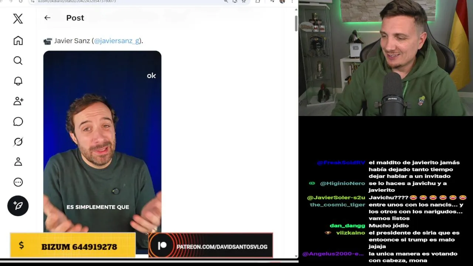Viewport: 473px width, 266px height.
Task: Click the streamer webcam feed
Action: tap(386, 58)
